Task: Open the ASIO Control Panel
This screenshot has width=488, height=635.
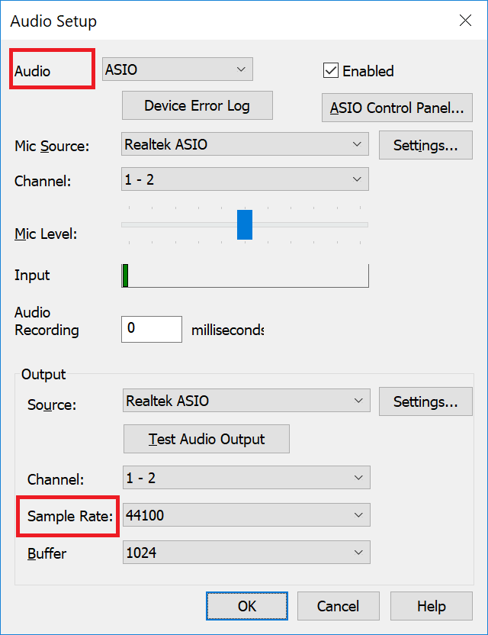Action: (396, 108)
